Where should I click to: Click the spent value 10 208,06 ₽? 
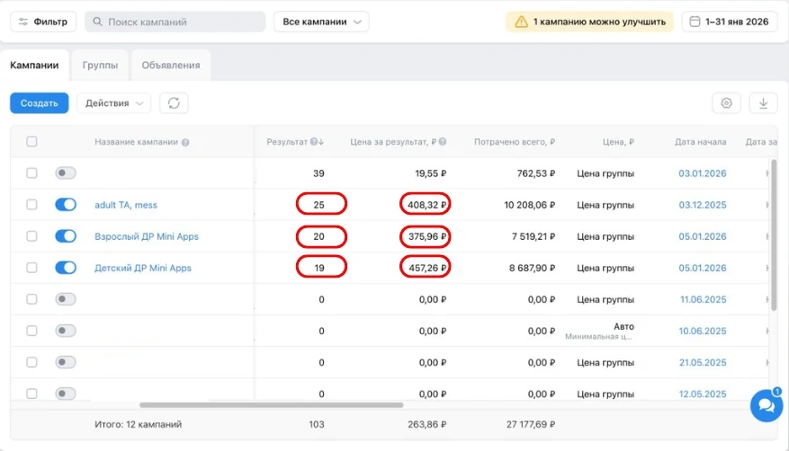pos(529,205)
